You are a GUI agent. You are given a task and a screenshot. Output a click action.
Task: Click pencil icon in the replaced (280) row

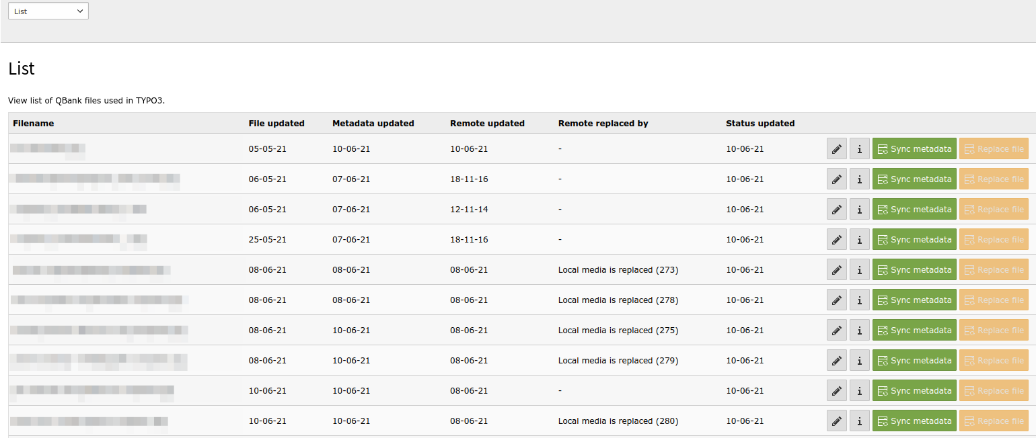(x=837, y=421)
